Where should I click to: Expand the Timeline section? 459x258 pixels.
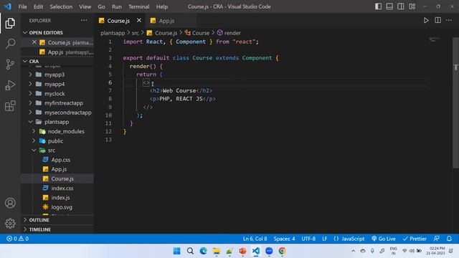coord(57,229)
